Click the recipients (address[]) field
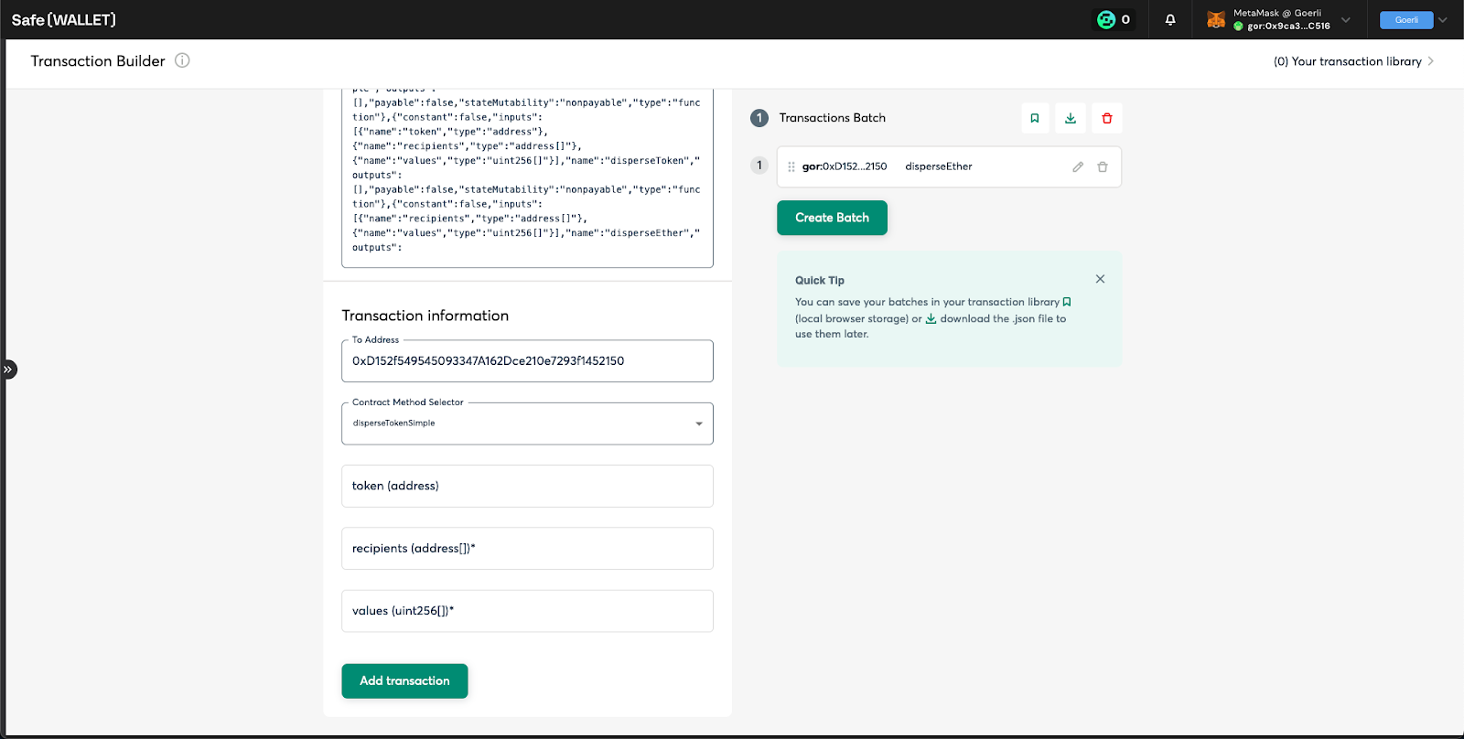 click(527, 548)
